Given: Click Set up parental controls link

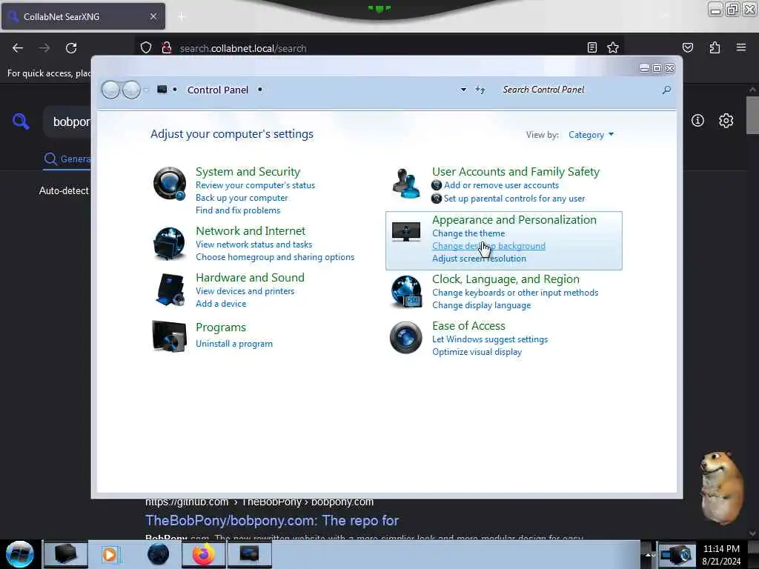Looking at the screenshot, I should [x=514, y=199].
